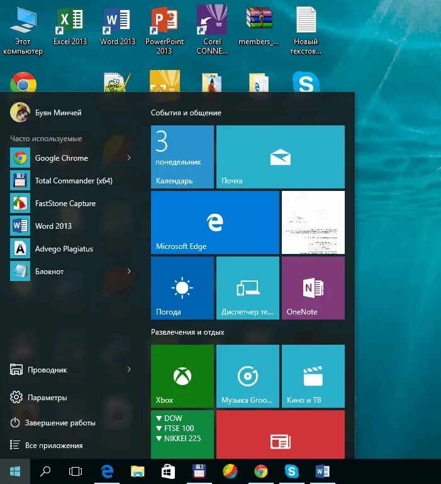
Task: Open the Почта mail tile
Action: click(x=281, y=157)
